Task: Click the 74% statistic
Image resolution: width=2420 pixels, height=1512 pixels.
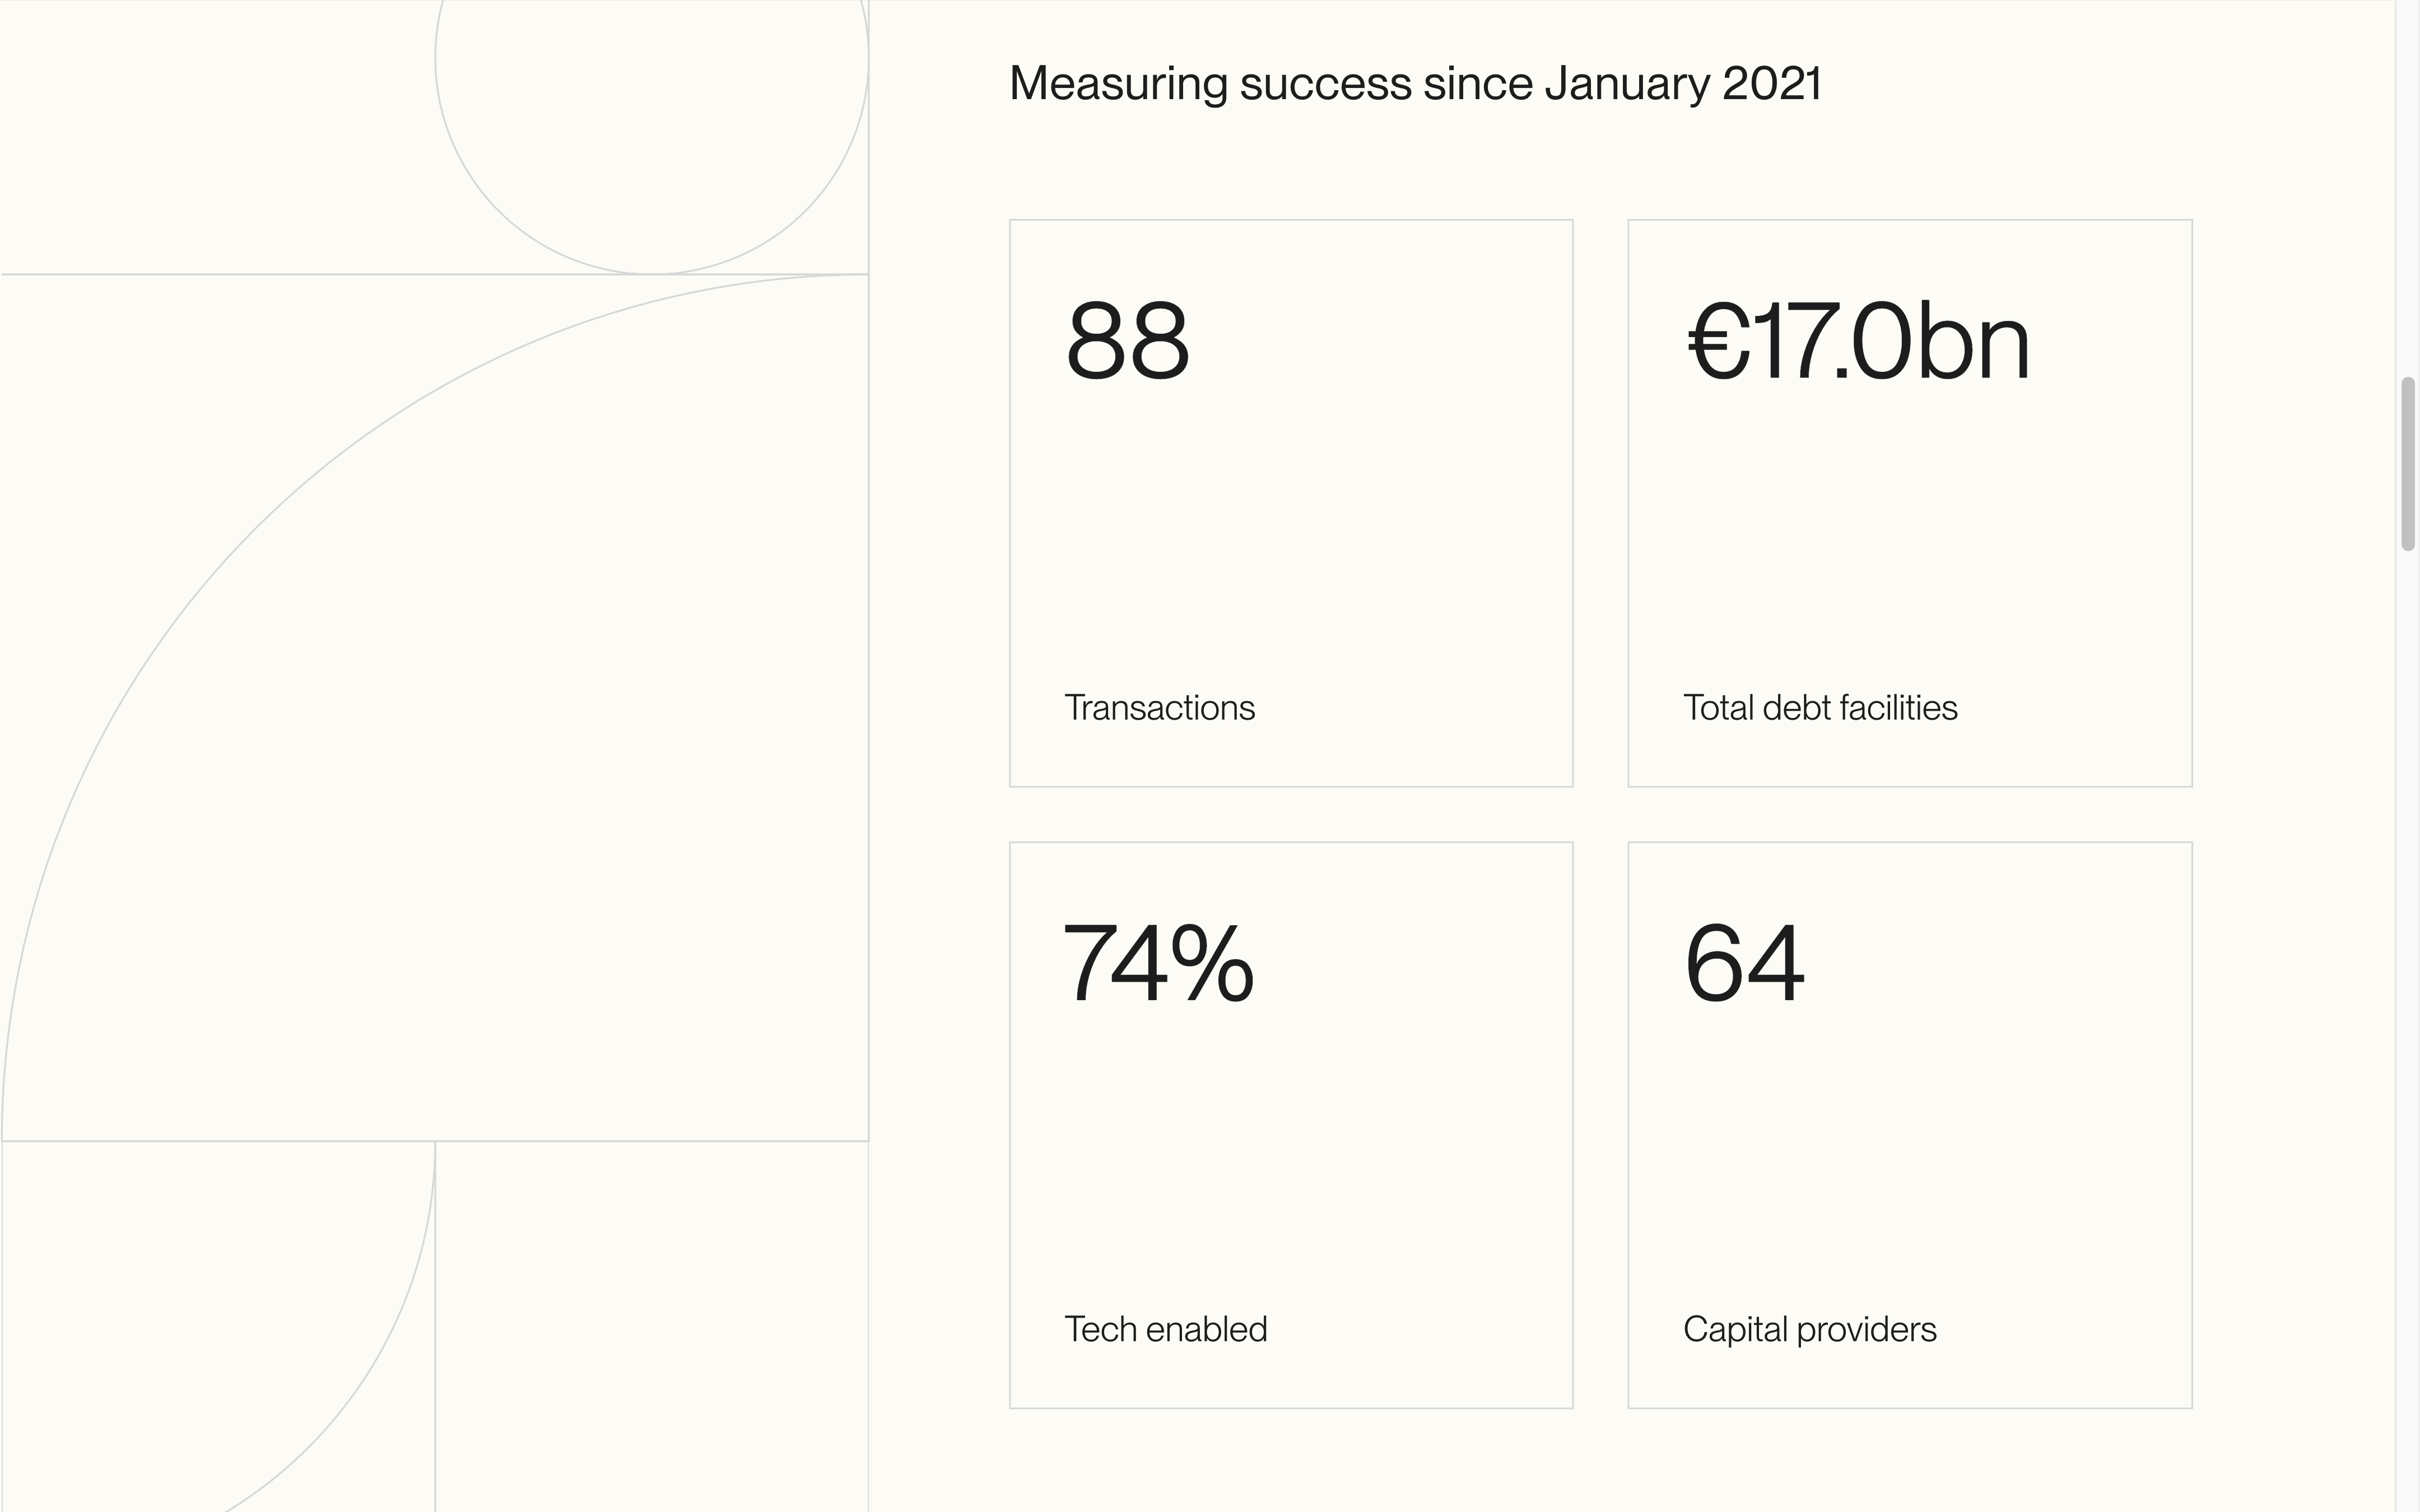Action: coord(1158,964)
